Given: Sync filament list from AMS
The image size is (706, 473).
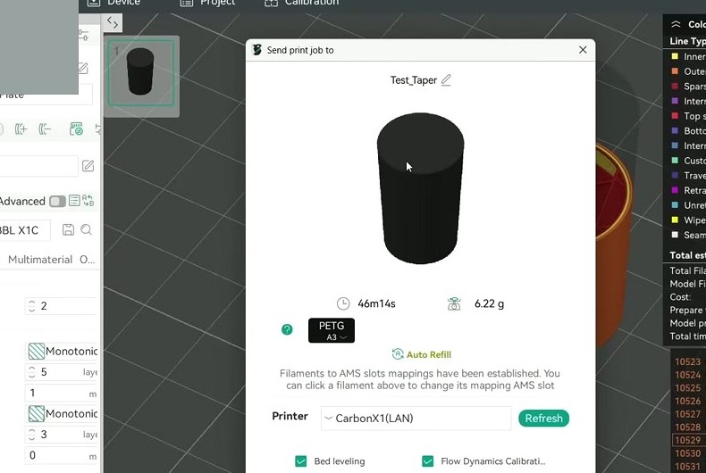Looking at the screenshot, I should pyautogui.click(x=76, y=129).
